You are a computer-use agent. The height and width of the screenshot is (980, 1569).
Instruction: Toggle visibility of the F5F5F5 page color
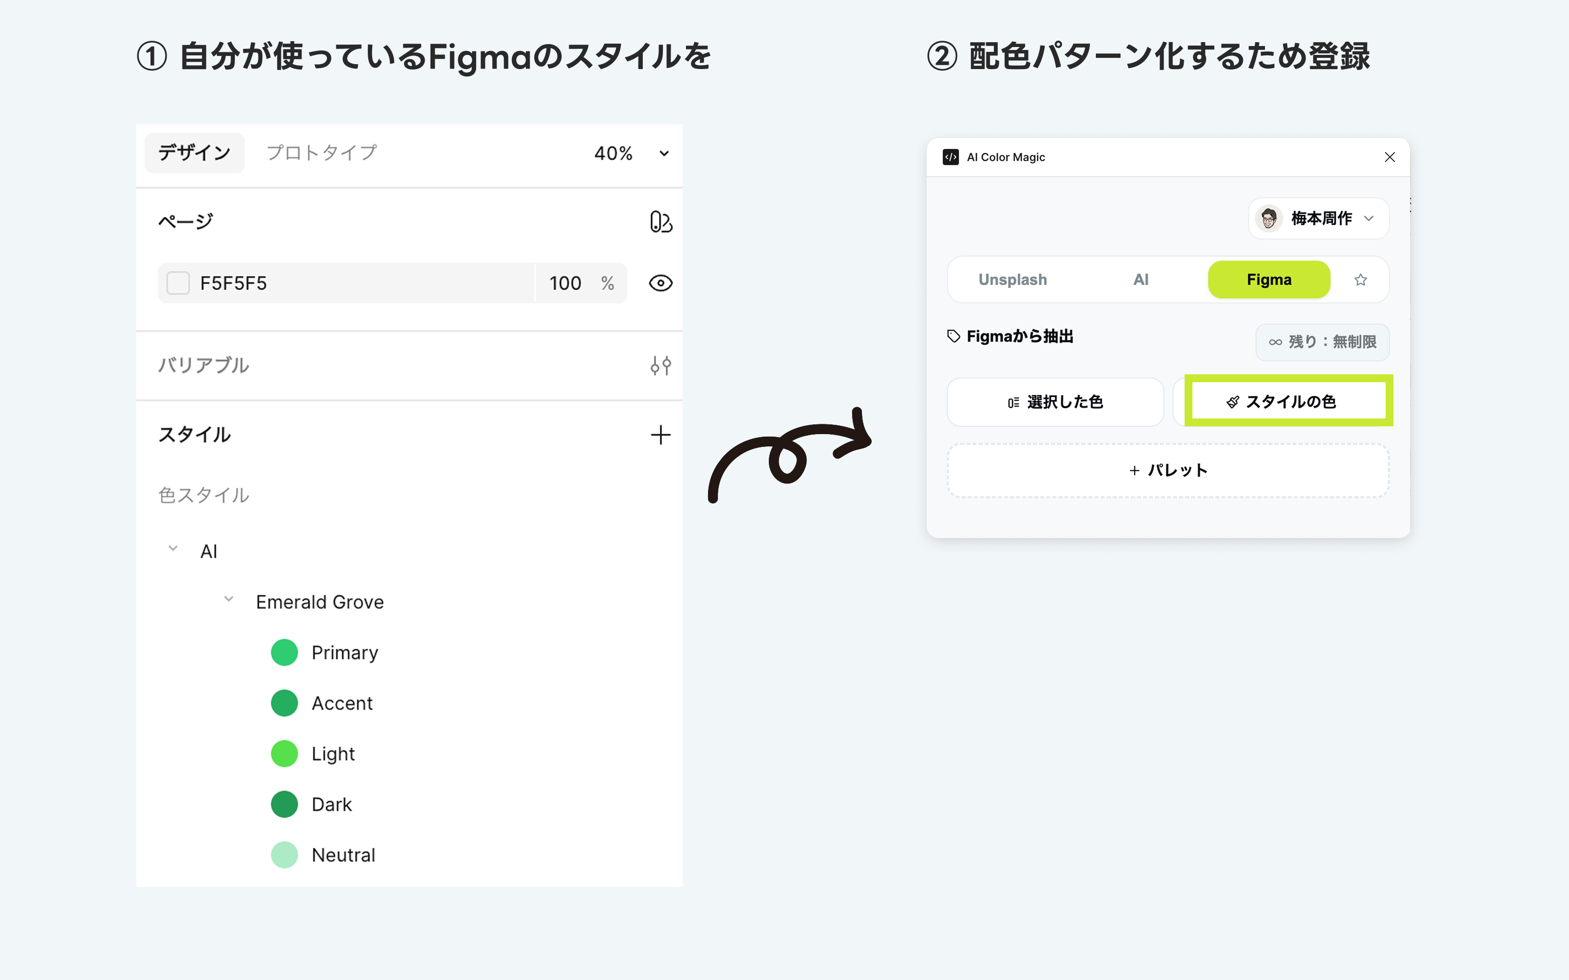tap(660, 283)
